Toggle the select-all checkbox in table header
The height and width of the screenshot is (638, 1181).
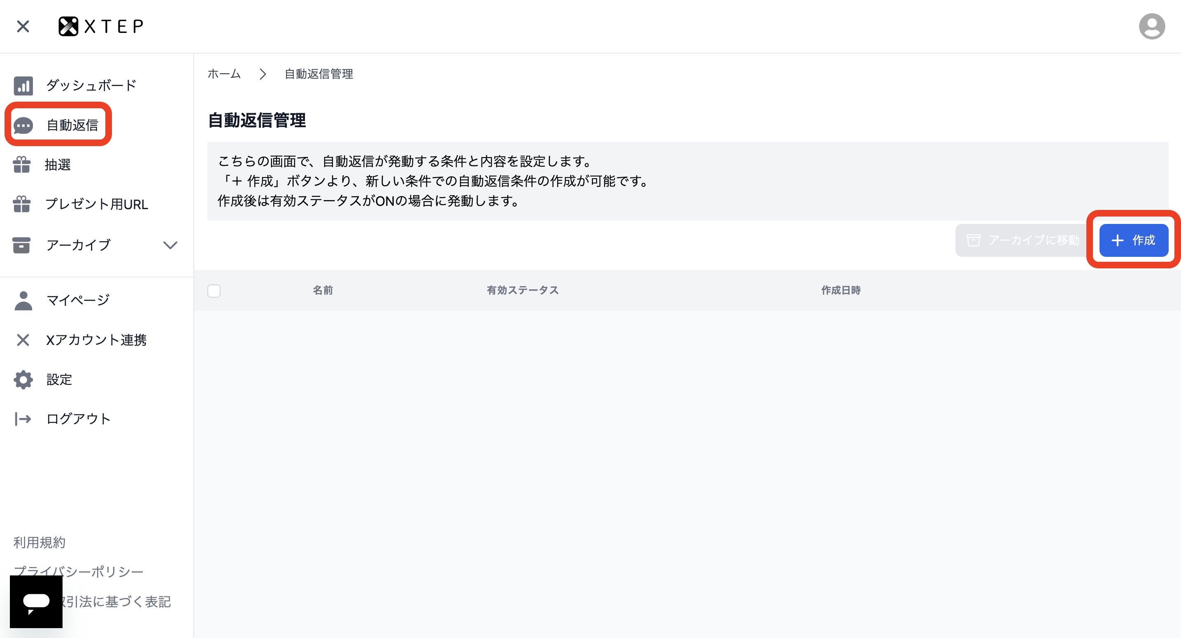pos(214,291)
